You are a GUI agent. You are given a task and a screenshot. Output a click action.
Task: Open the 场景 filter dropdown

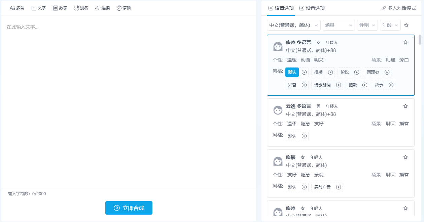pyautogui.click(x=339, y=25)
